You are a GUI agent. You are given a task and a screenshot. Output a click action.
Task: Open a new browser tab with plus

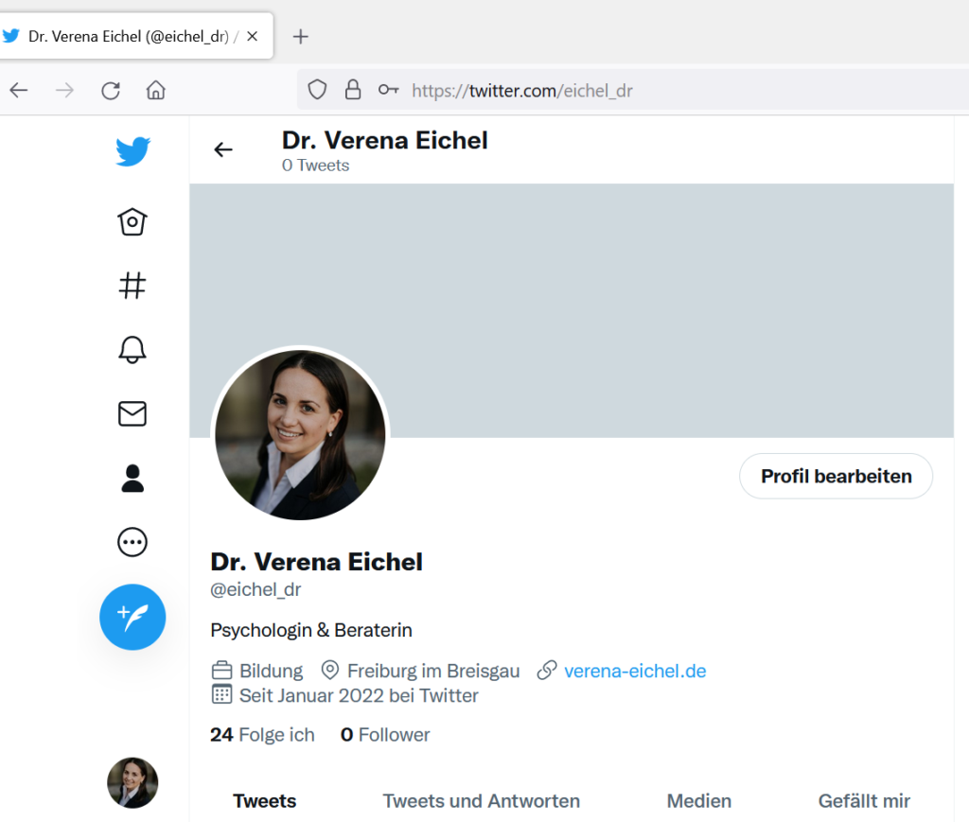[x=300, y=37]
